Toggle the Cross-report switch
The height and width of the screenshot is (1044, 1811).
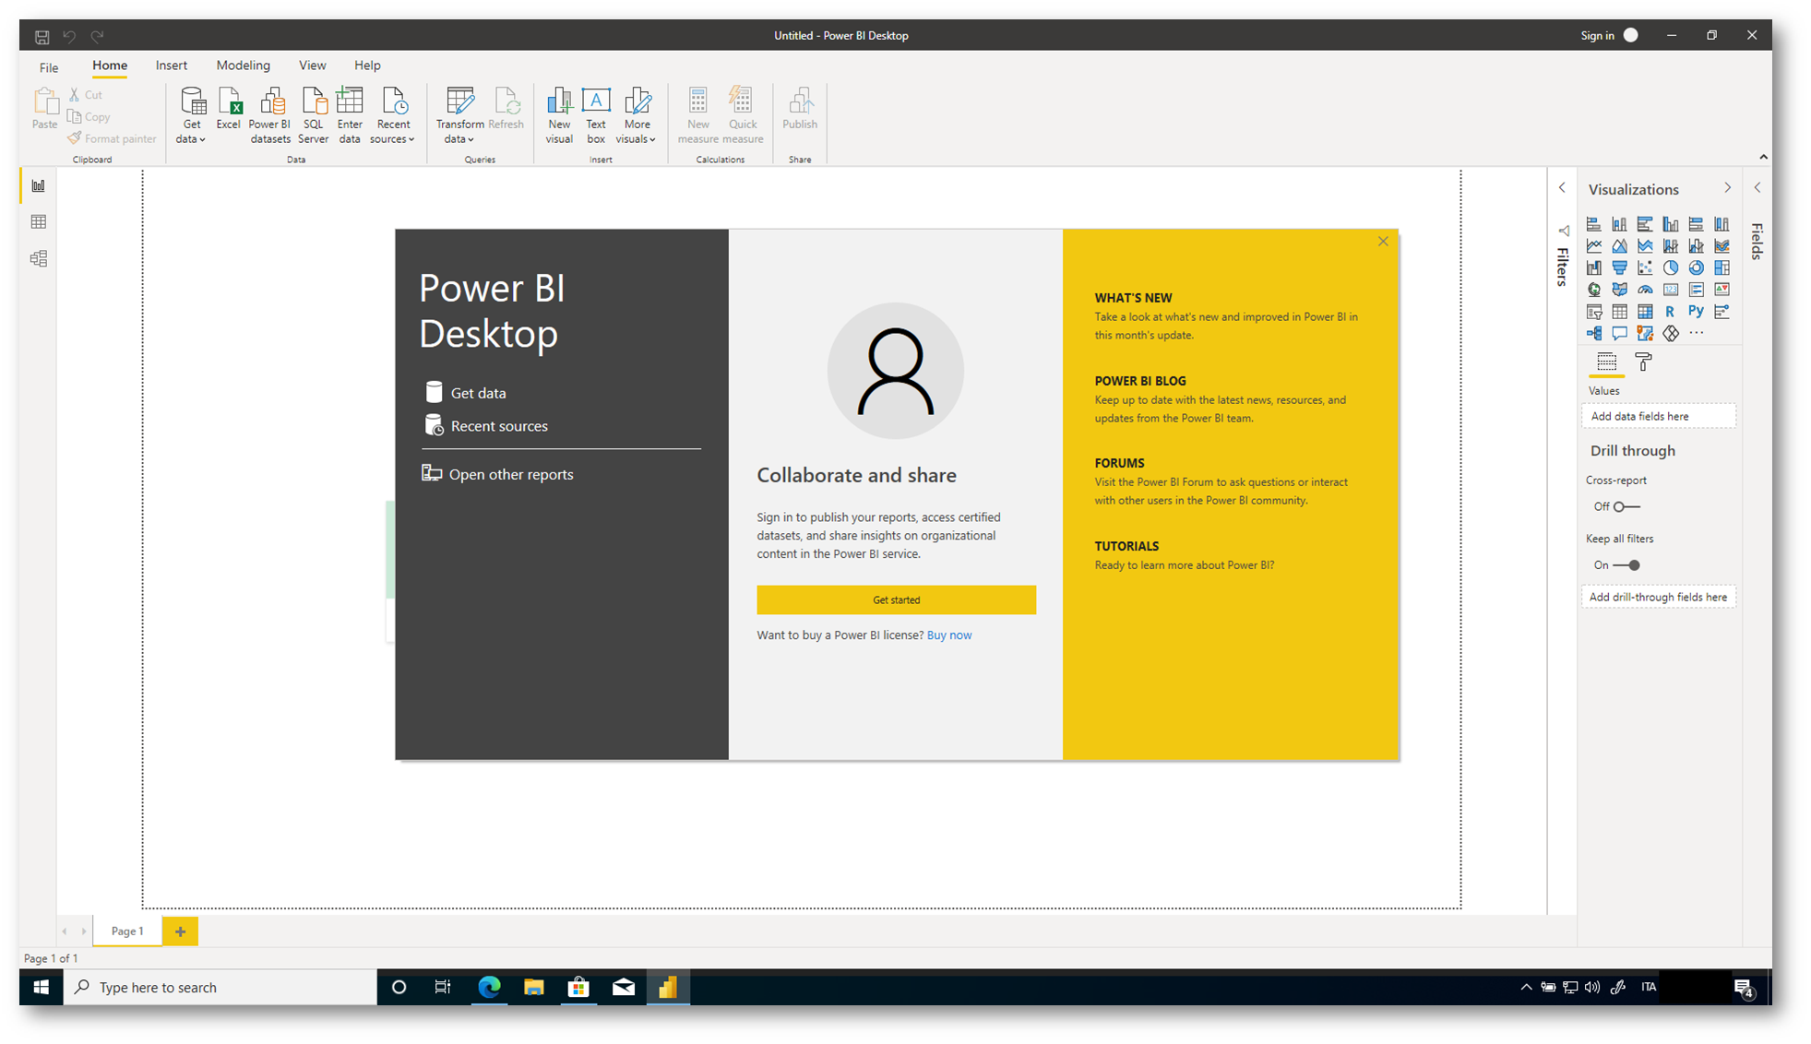click(x=1627, y=506)
